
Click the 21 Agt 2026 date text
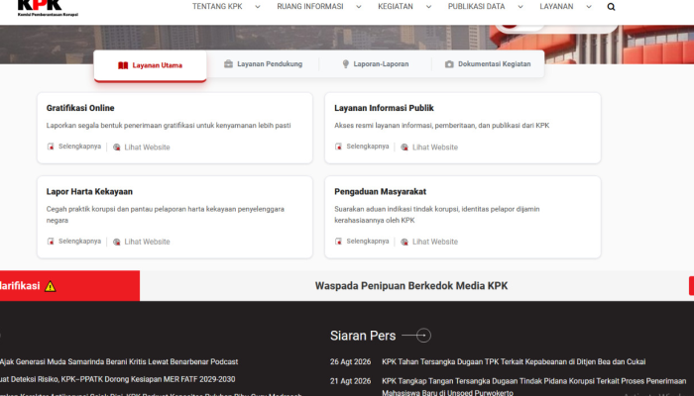coord(350,380)
